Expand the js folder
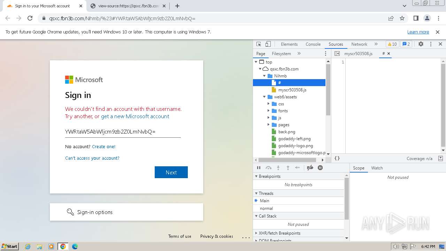 tap(269, 118)
